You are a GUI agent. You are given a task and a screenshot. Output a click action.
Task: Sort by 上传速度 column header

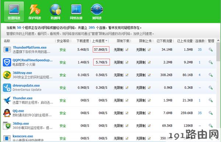pos(99,41)
